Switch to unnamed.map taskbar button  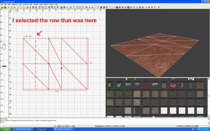43,129
